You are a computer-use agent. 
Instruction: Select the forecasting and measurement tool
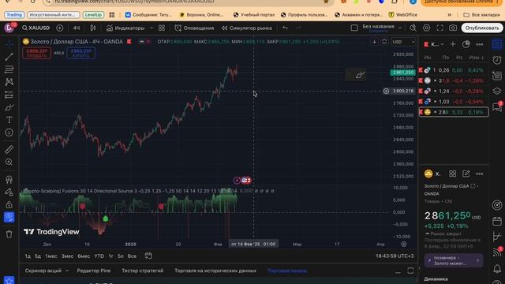pyautogui.click(x=9, y=95)
